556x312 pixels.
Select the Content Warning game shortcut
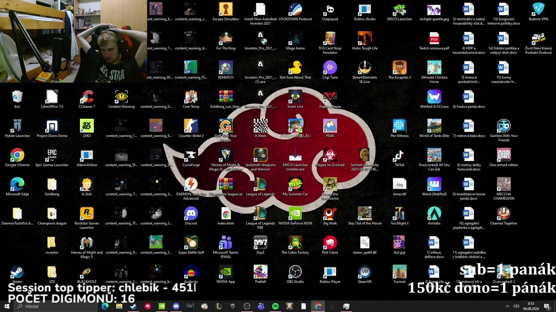[121, 97]
